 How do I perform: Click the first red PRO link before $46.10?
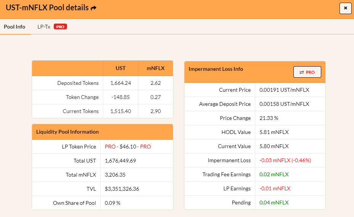(110, 147)
